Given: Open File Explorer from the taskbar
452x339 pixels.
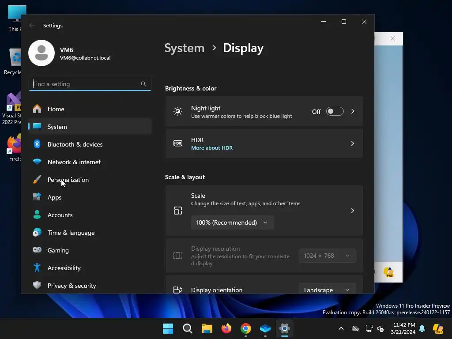Looking at the screenshot, I should (x=207, y=328).
